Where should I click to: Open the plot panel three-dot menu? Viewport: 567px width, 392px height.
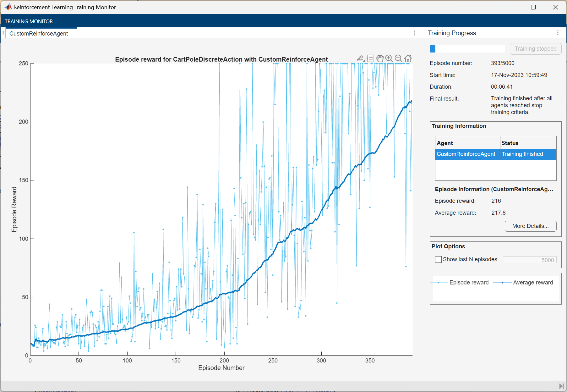click(x=415, y=33)
